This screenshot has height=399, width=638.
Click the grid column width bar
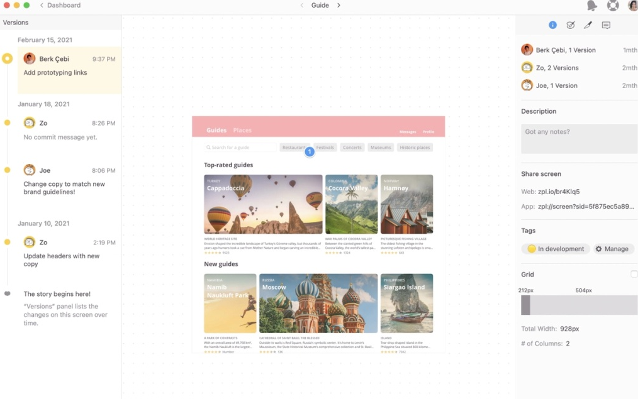[579, 305]
